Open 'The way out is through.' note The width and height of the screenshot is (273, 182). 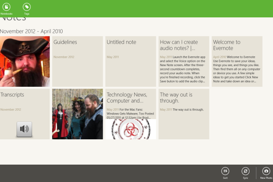(x=184, y=114)
